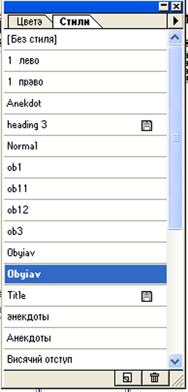Choose the Висячий отступ style
Viewport: 188px width, 392px height.
tap(85, 360)
